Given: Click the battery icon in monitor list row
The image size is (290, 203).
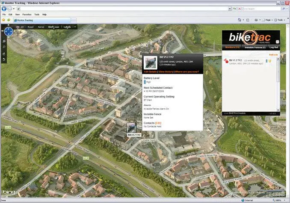Looking at the screenshot, I should pyautogui.click(x=266, y=61).
